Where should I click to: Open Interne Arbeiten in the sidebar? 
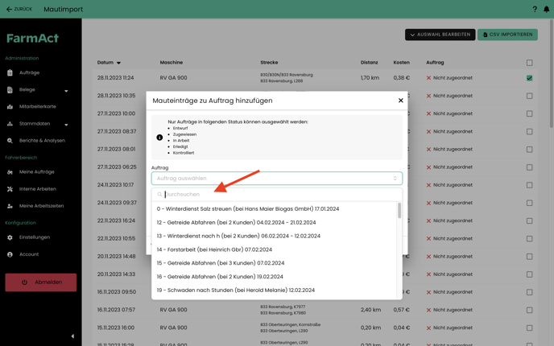[x=38, y=189]
